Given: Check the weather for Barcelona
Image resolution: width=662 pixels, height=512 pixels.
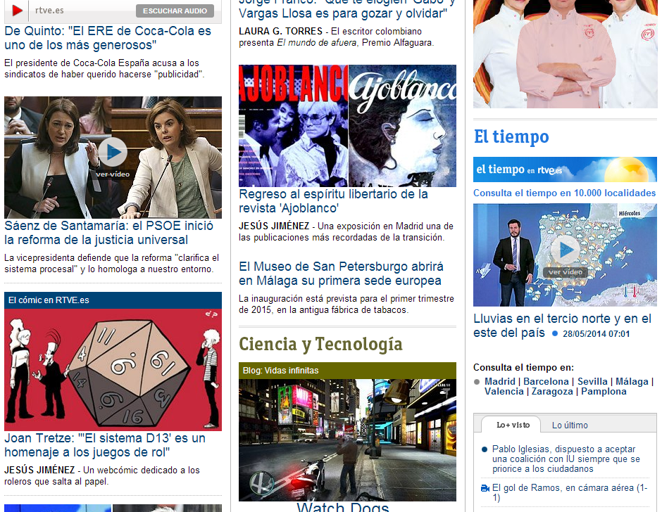Looking at the screenshot, I should pos(546,382).
